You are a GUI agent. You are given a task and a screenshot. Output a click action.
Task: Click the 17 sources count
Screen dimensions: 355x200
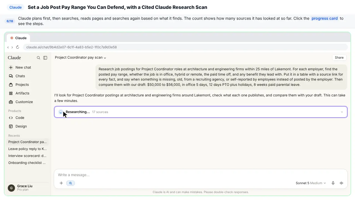pos(100,112)
